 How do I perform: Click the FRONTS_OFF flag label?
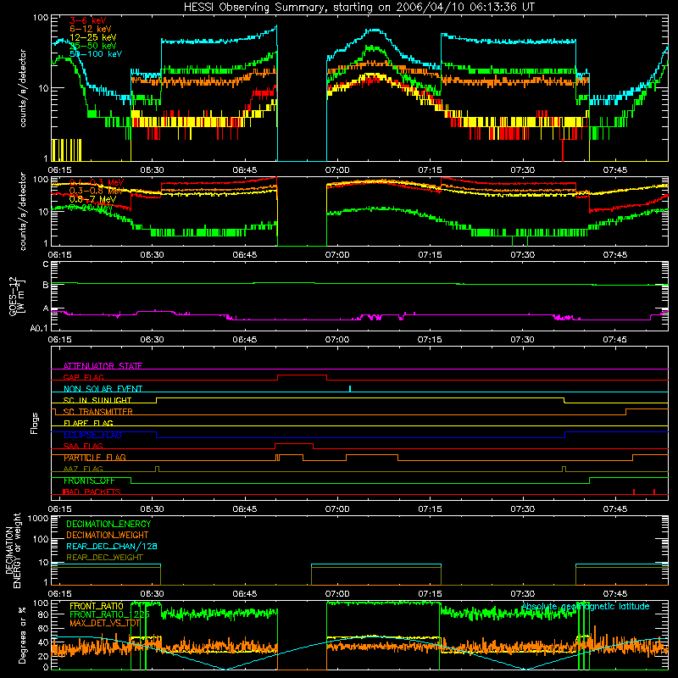[89, 481]
